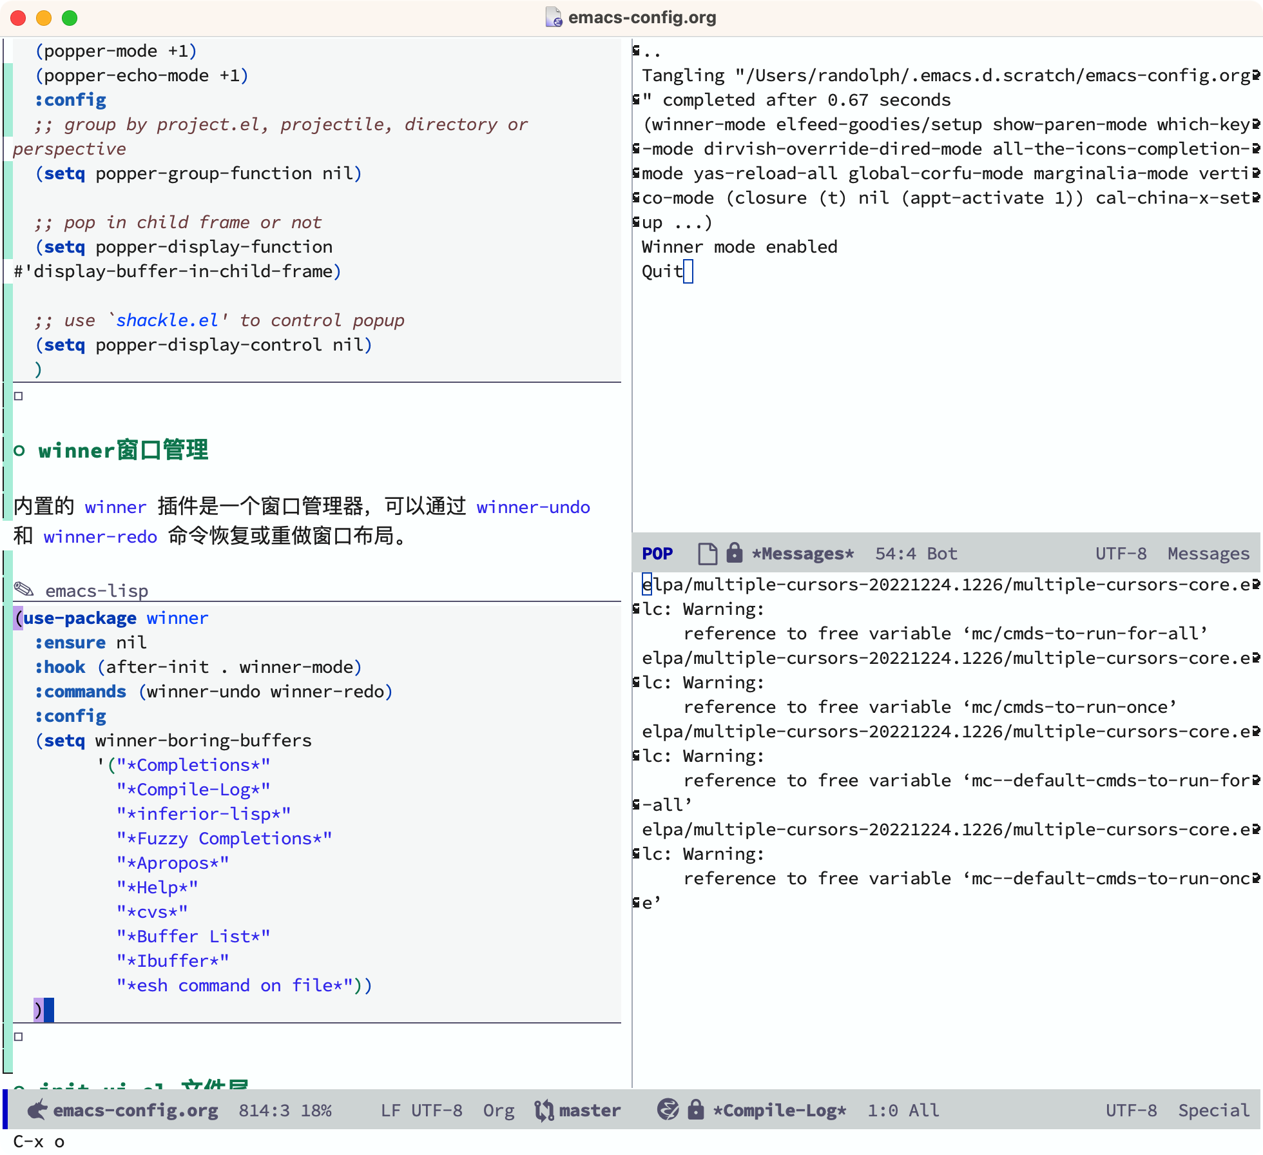The width and height of the screenshot is (1263, 1155).
Task: Click the "*Fuzzy Completions*" string
Action: coord(224,839)
